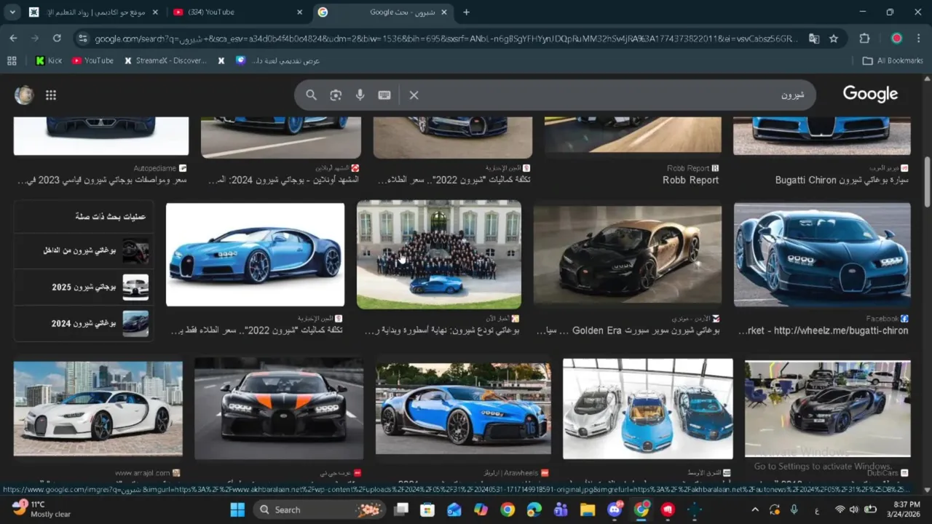Close the YouTube tab

tap(299, 12)
